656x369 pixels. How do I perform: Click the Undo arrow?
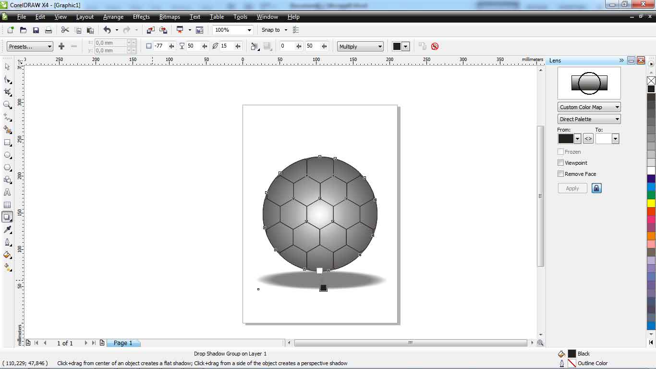pos(107,30)
